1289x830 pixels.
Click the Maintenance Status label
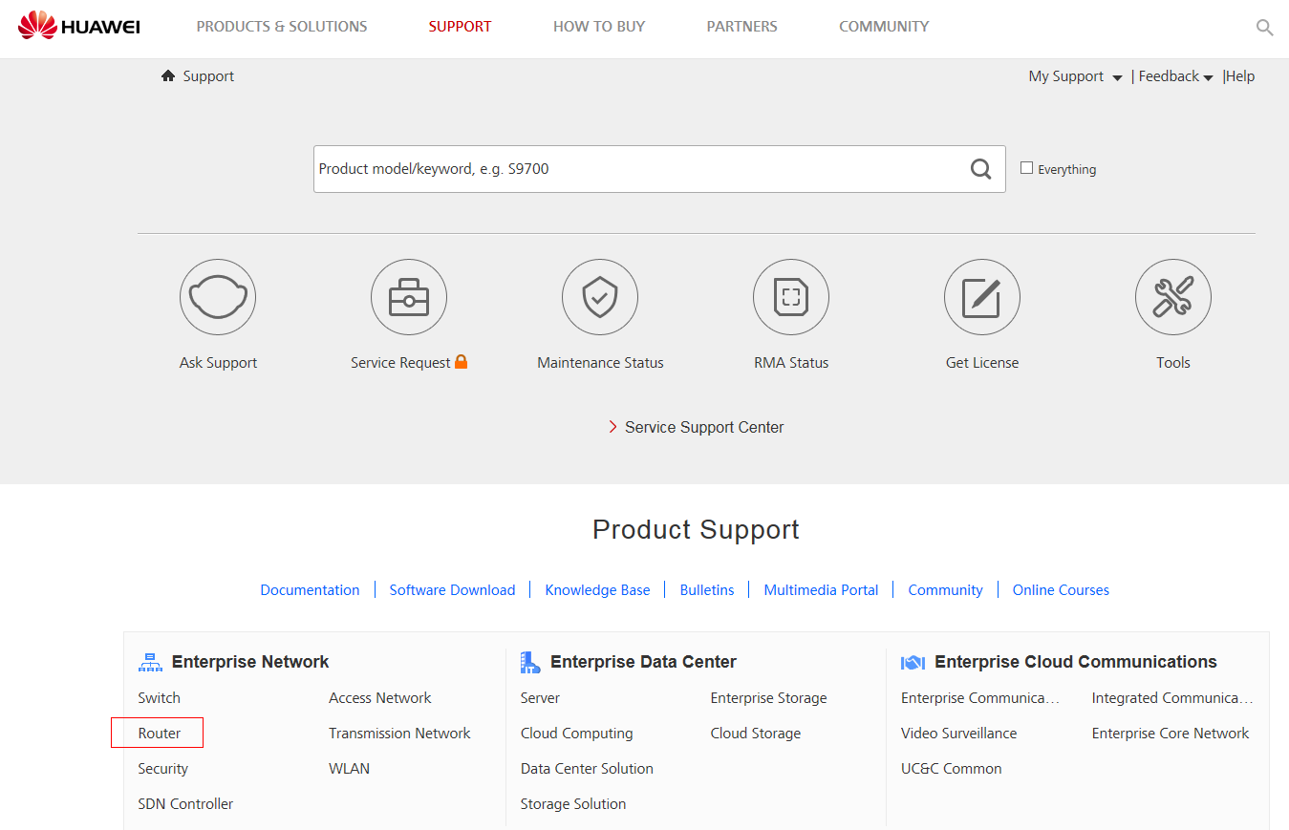tap(600, 363)
